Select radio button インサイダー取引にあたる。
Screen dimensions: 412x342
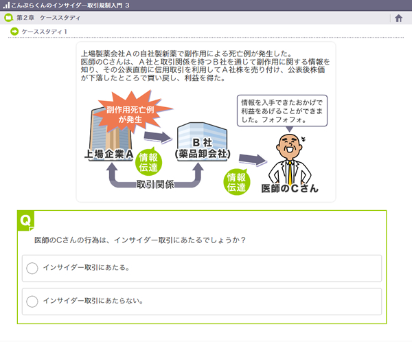[x=32, y=268]
